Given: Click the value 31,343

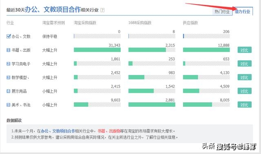Looking at the screenshot, I should coord(115,45).
